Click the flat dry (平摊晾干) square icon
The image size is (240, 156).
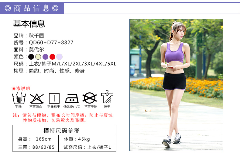click(54, 98)
